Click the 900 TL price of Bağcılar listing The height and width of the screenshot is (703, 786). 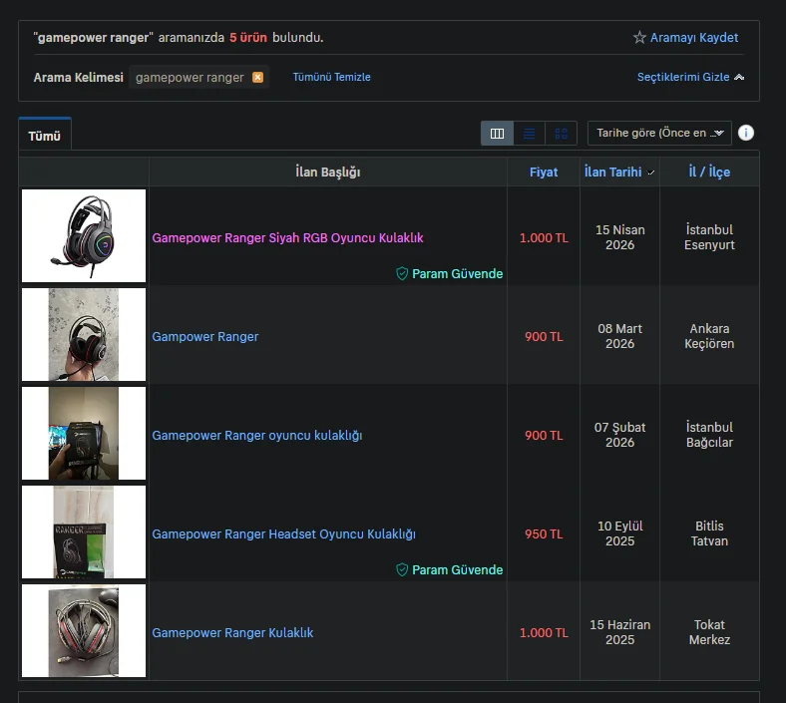coord(544,436)
